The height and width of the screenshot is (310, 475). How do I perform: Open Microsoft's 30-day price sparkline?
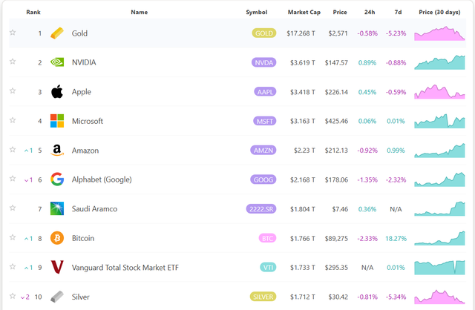click(439, 121)
